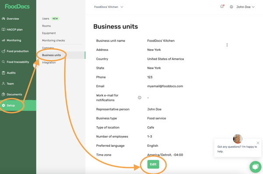This screenshot has width=263, height=174.
Task: Click the FoodDocs logo
Action: pyautogui.click(x=17, y=7)
